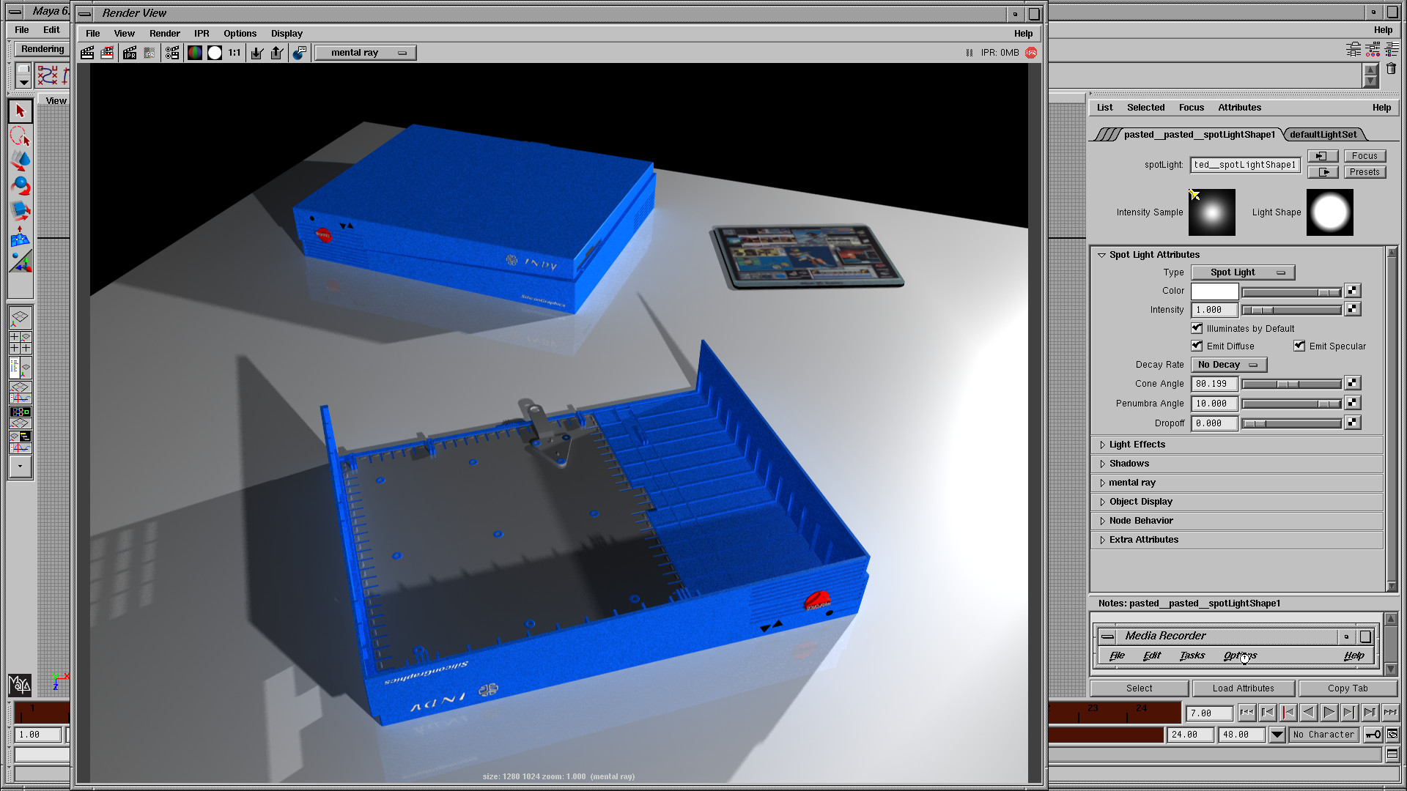Viewport: 1407px width, 791px height.
Task: Click the Presets button
Action: (x=1364, y=172)
